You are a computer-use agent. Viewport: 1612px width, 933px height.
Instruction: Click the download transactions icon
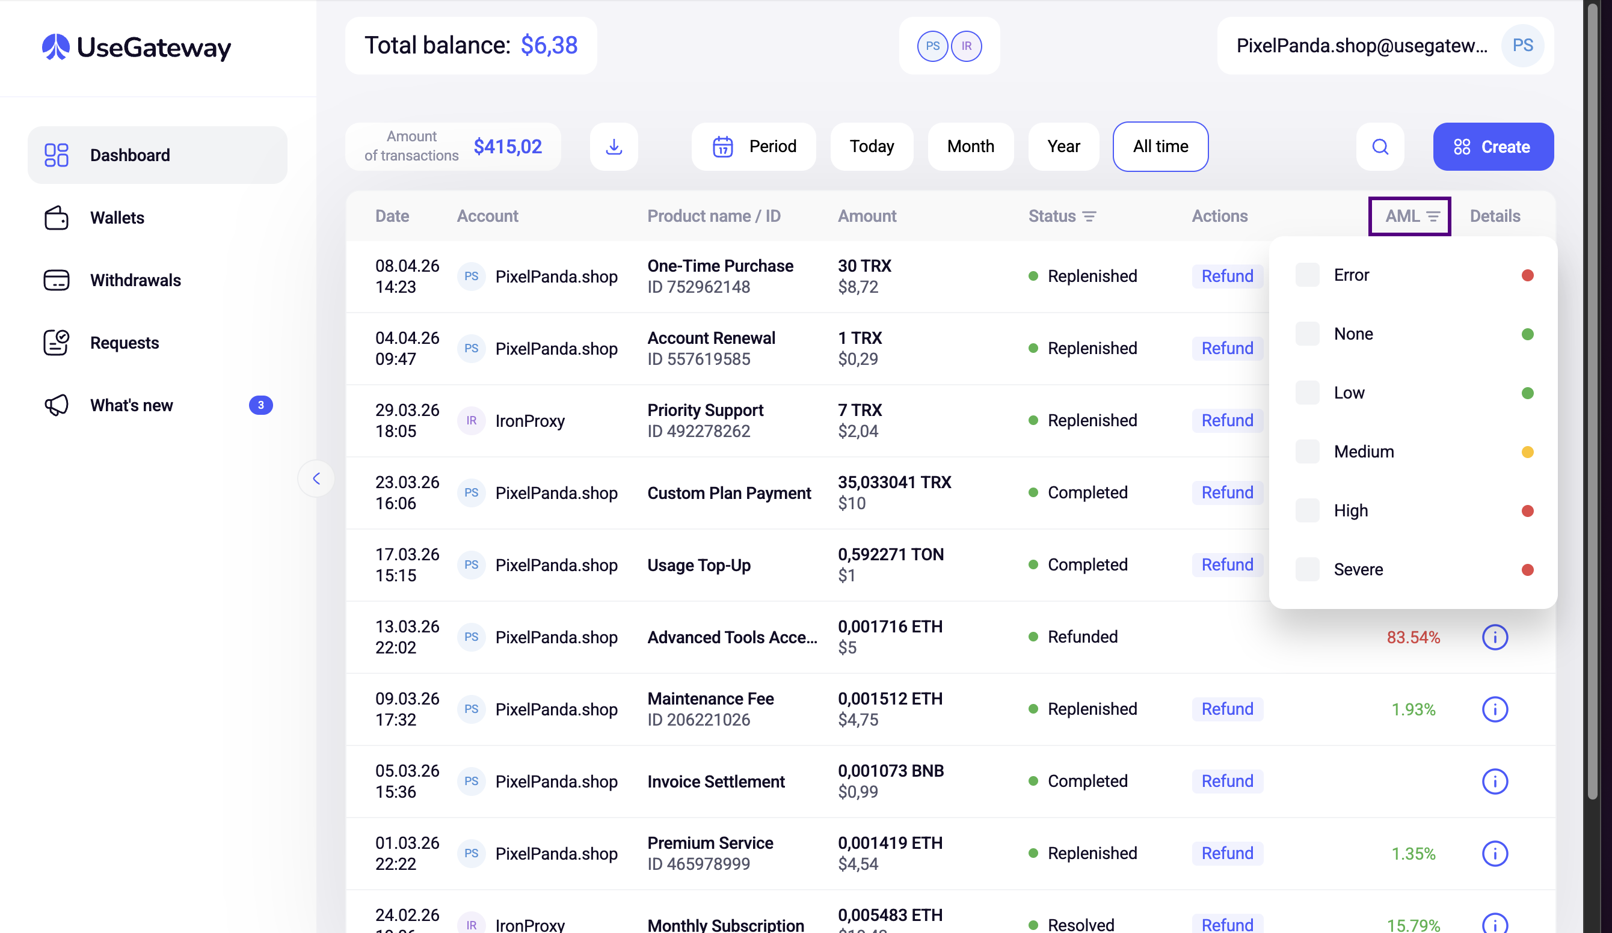coord(614,147)
